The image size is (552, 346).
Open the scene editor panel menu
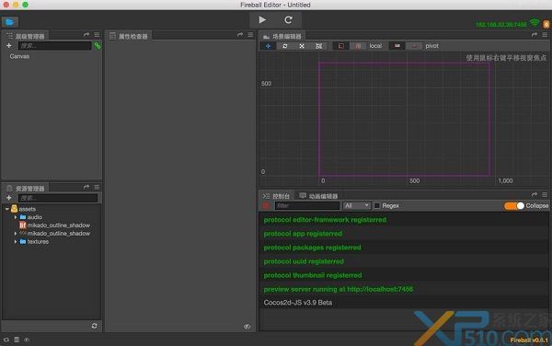545,35
